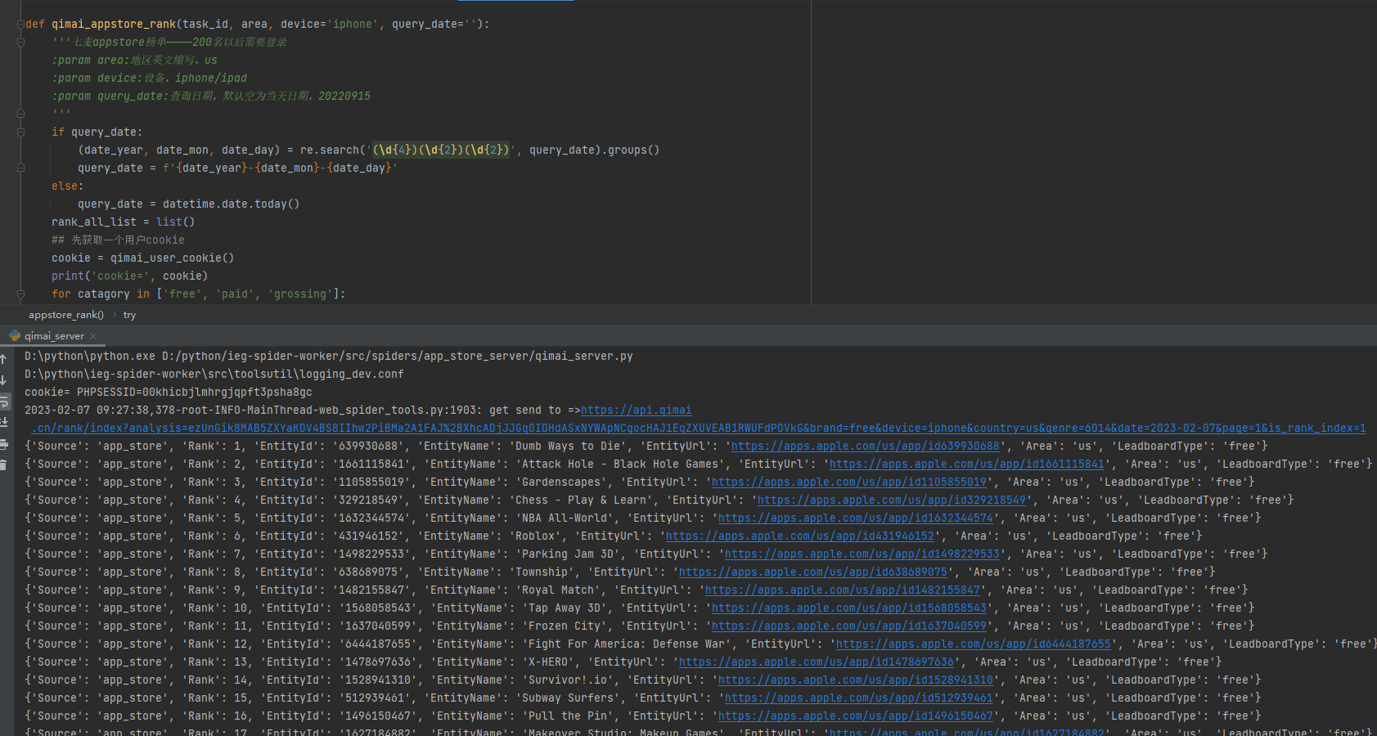Collapse the if query_date block fold

click(x=20, y=132)
